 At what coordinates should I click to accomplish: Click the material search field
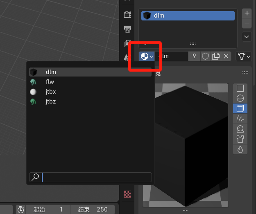pyautogui.click(x=90, y=177)
